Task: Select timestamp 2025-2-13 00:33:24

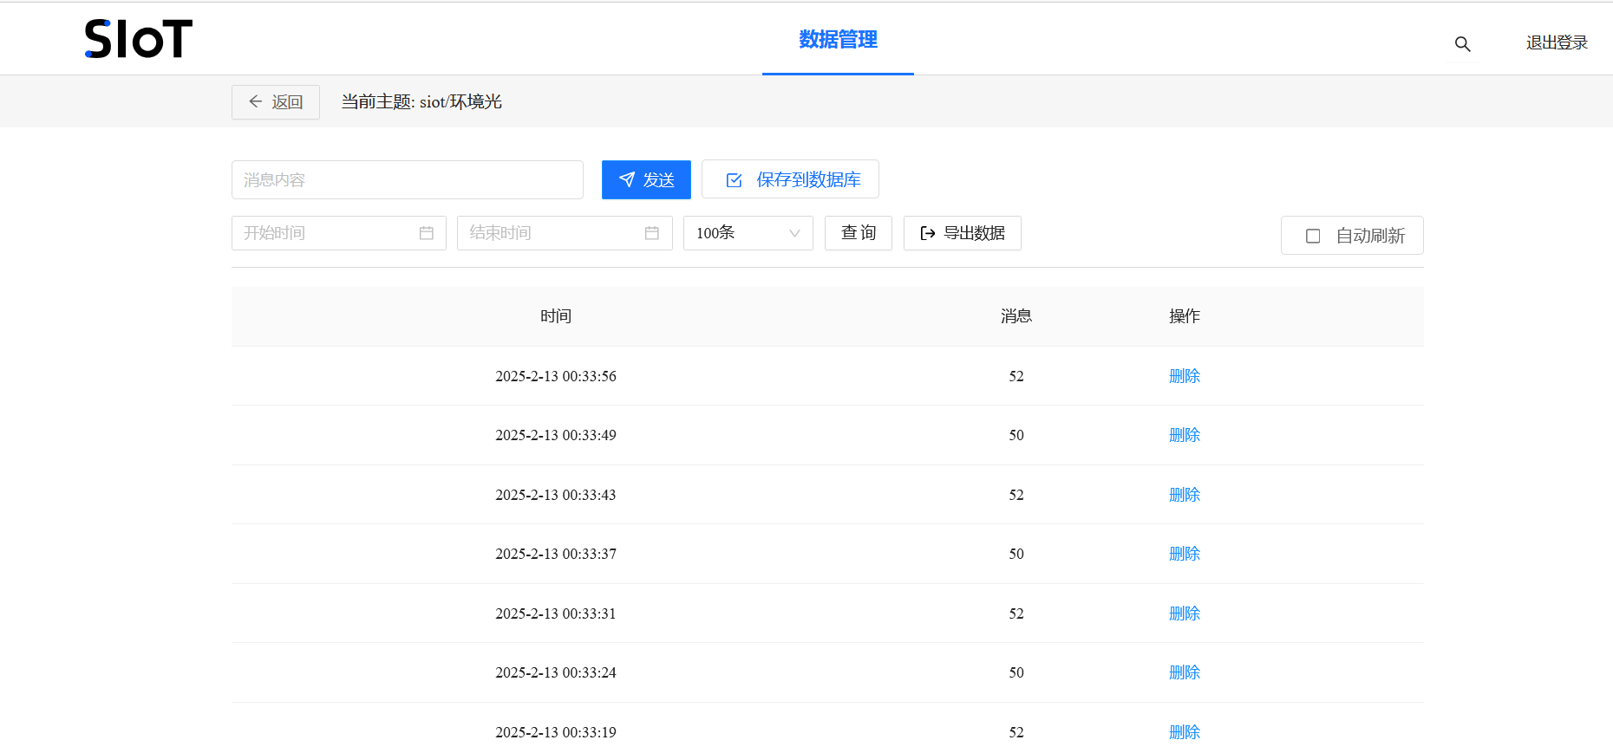Action: pos(556,672)
